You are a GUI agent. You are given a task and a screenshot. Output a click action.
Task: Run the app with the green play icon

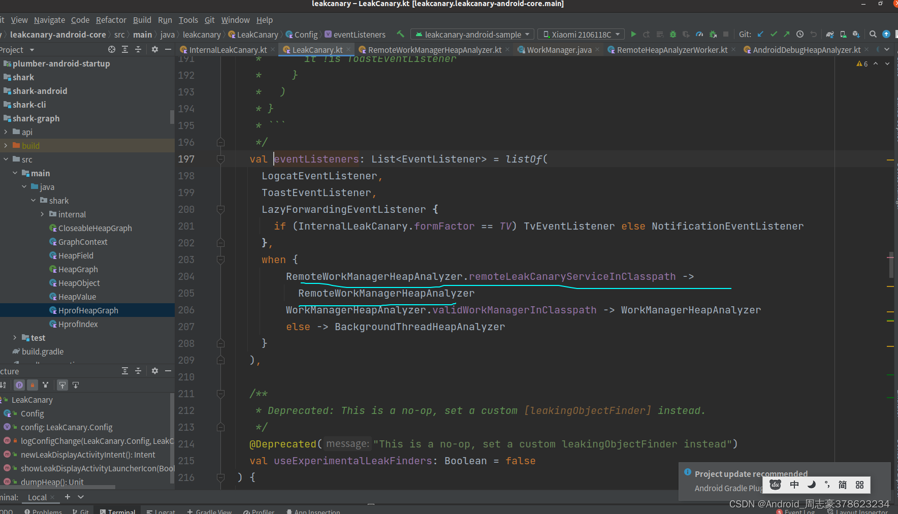[x=633, y=35]
